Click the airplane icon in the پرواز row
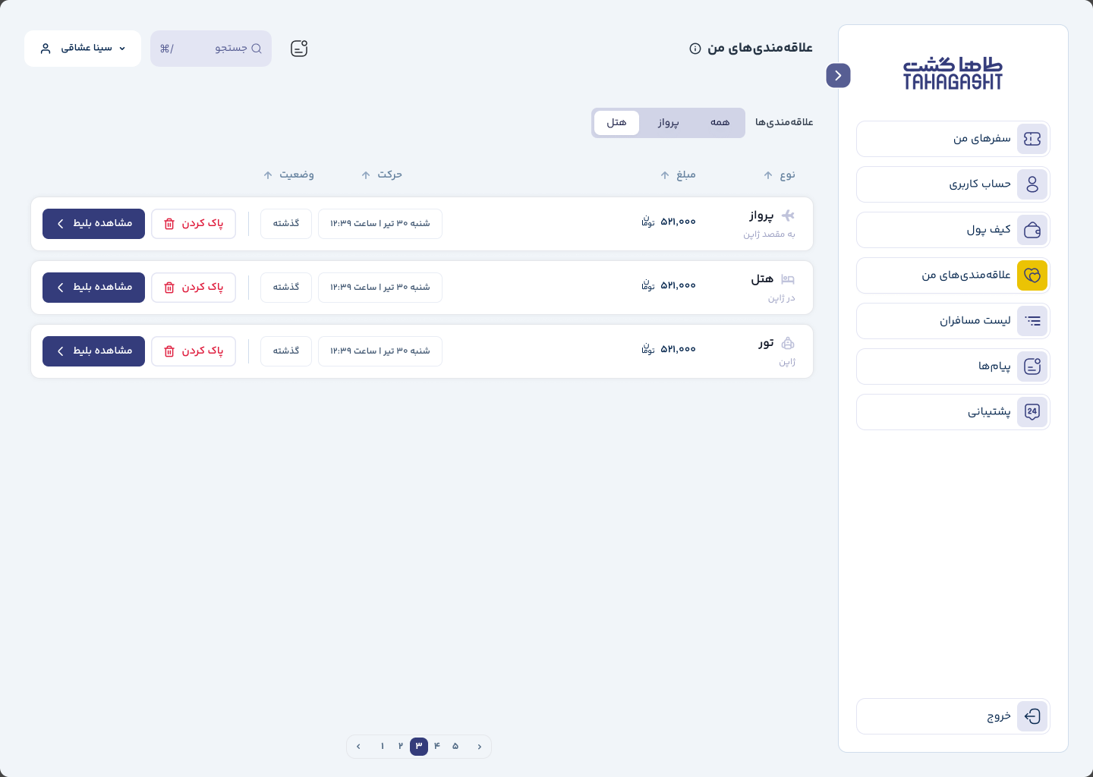 coord(788,215)
